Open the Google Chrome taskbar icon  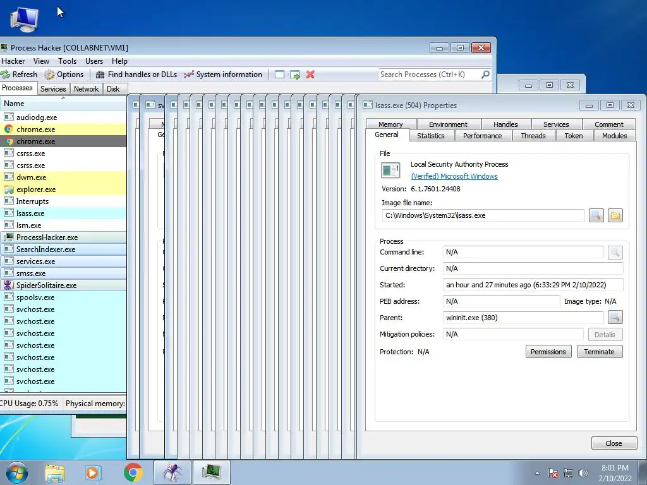coord(133,472)
